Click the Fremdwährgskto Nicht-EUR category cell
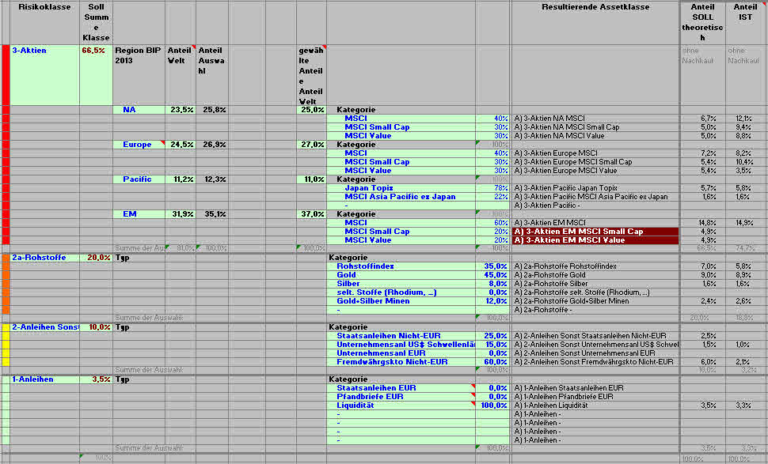 point(401,362)
